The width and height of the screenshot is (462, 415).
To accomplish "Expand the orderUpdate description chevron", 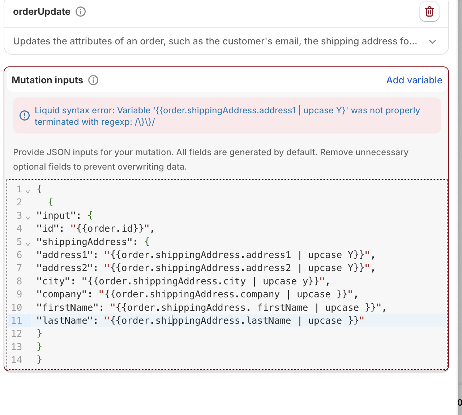I will coord(432,42).
